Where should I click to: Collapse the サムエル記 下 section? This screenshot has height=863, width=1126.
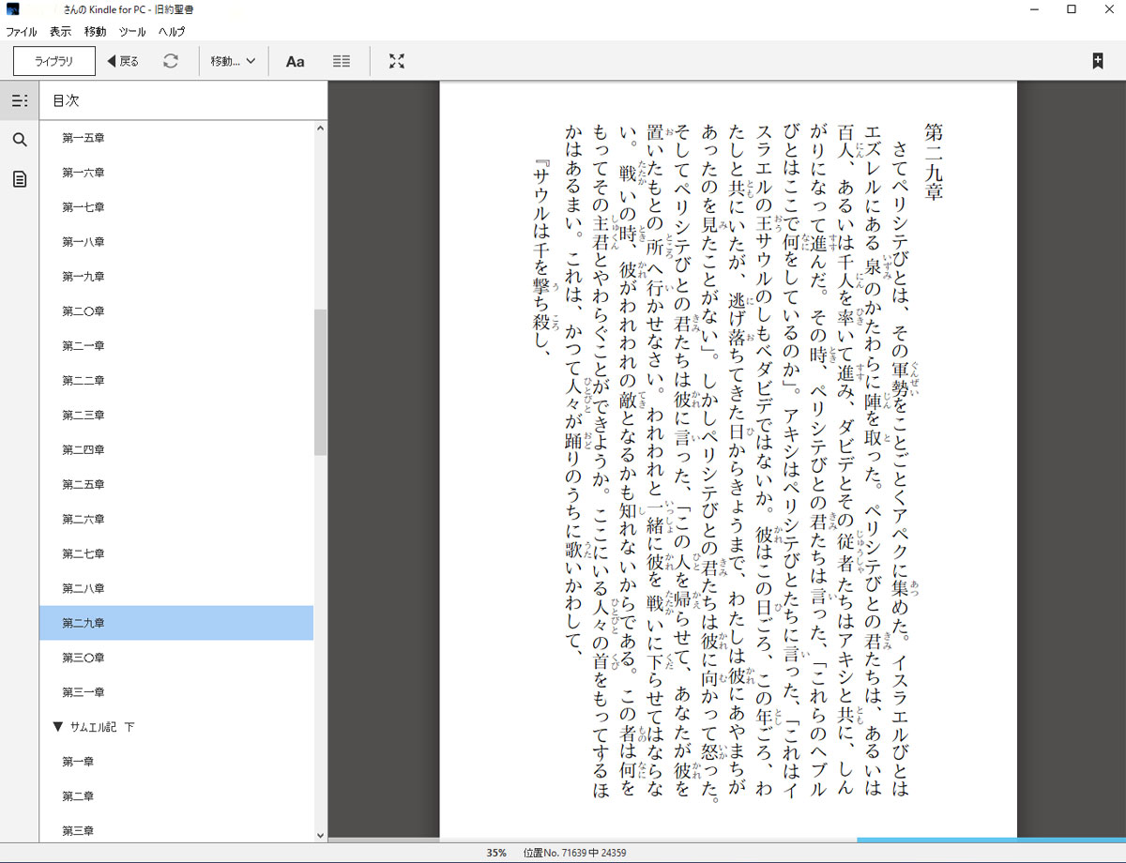(58, 727)
